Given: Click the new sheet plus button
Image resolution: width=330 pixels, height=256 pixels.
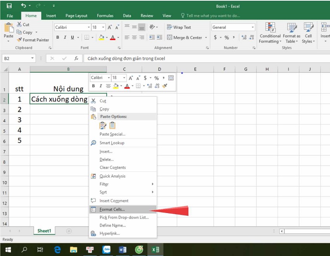Looking at the screenshot, I should coord(69,231).
